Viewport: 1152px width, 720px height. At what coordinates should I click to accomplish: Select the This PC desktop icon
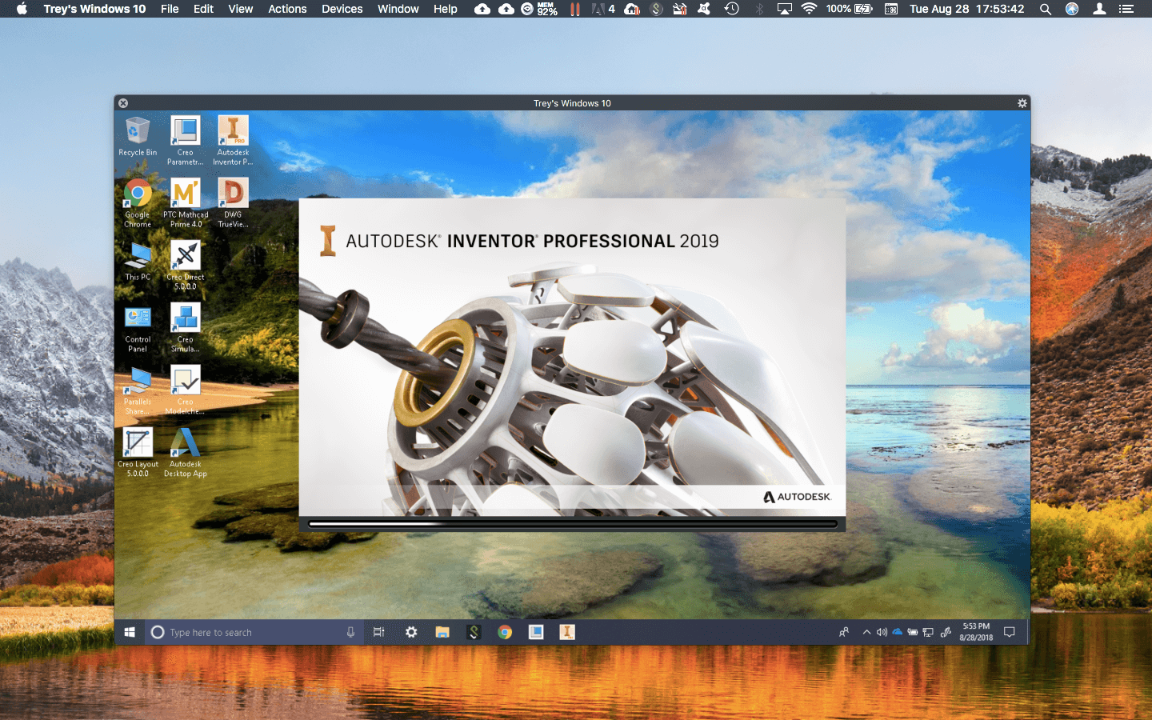point(138,262)
